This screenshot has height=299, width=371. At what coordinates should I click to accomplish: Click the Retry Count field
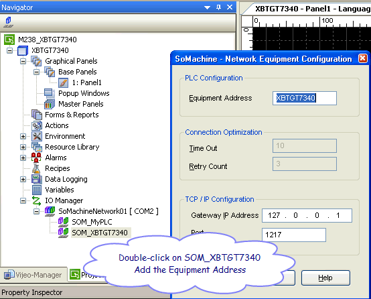coord(305,164)
